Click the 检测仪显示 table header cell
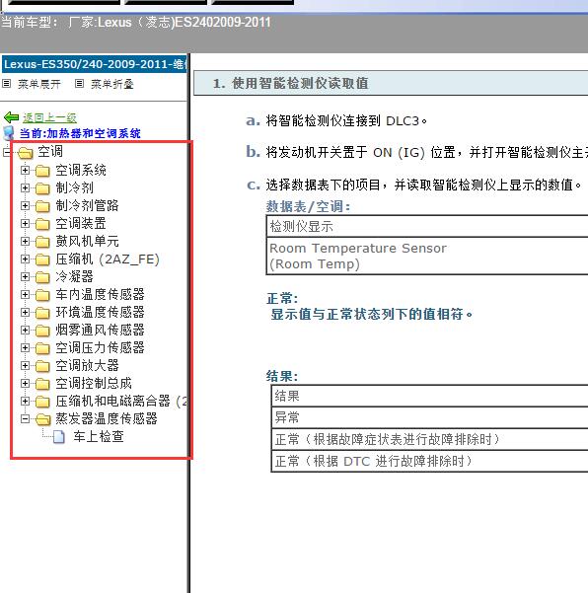The image size is (588, 593). click(x=427, y=227)
